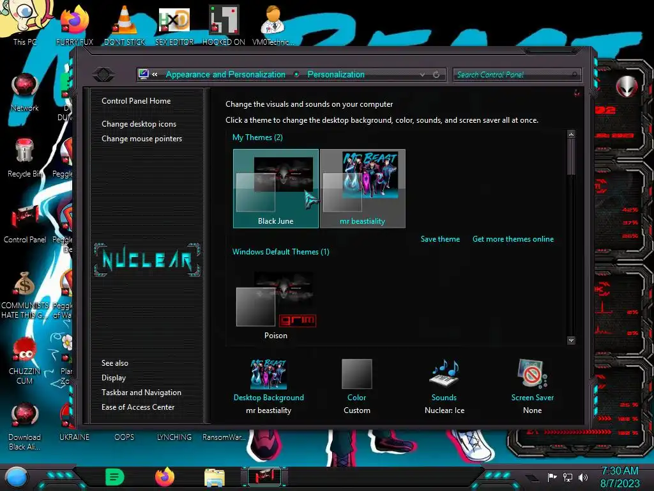
Task: Open Sounds Nuclear: Ice settings
Action: click(445, 387)
